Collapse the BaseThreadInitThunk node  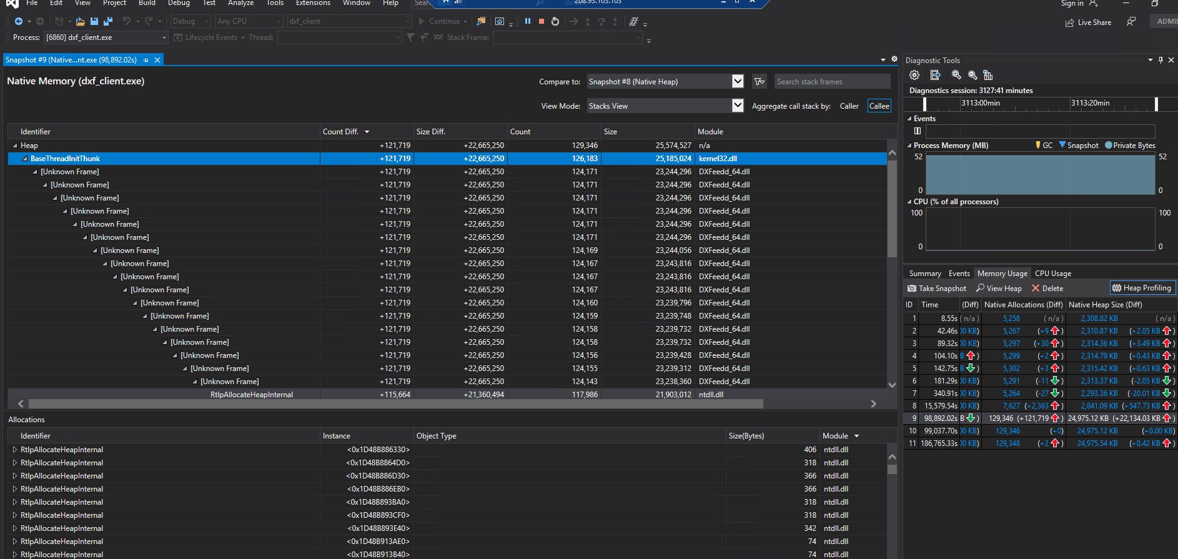[25, 159]
